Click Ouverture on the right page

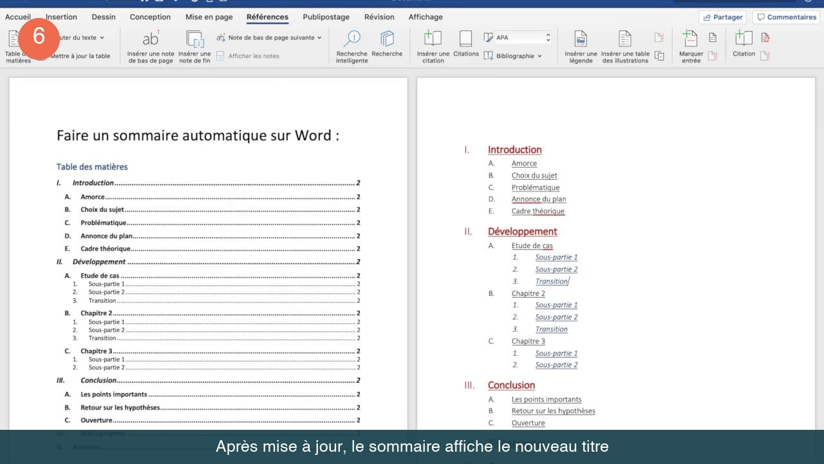[528, 423]
